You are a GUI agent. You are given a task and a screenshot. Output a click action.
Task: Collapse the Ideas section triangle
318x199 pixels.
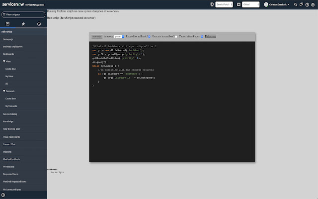click(x=4, y=61)
